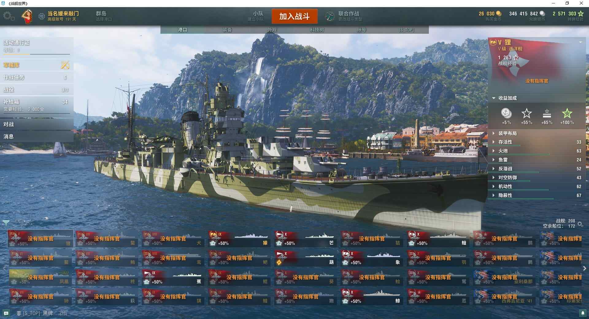This screenshot has height=319, width=589.
Task: Click the gold doubloons coin icon
Action: pos(499,13)
